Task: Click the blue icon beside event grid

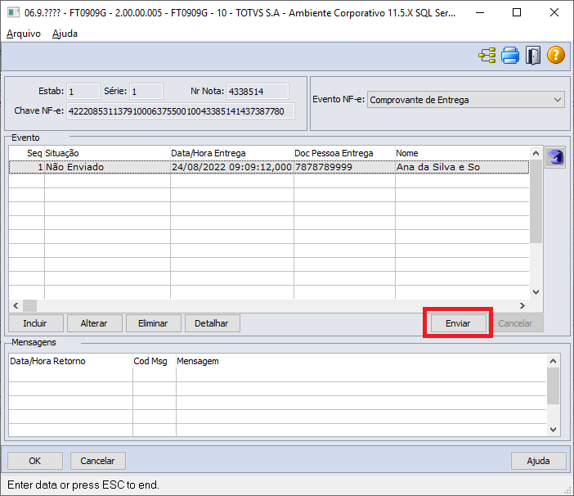Action: [x=555, y=157]
